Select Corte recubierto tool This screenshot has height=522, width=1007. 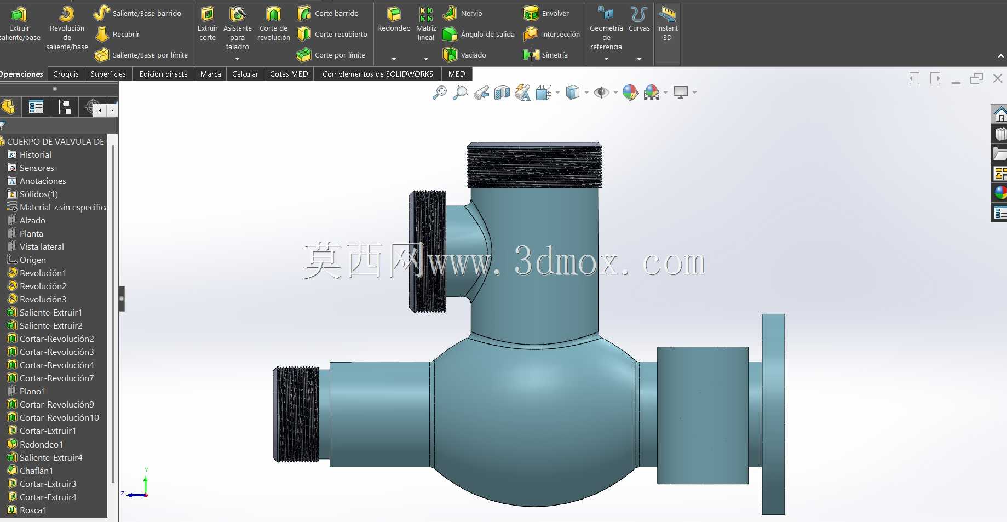[x=332, y=34]
